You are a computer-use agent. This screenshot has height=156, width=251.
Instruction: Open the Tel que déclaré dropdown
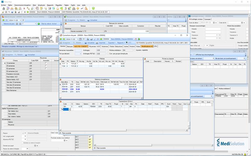tap(80, 54)
